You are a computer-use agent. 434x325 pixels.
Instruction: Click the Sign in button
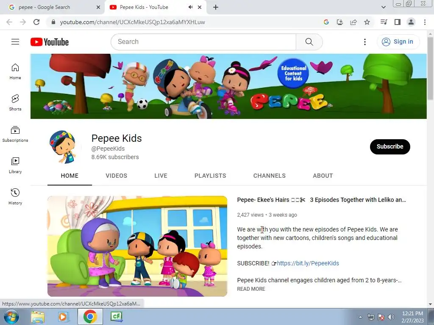point(398,42)
